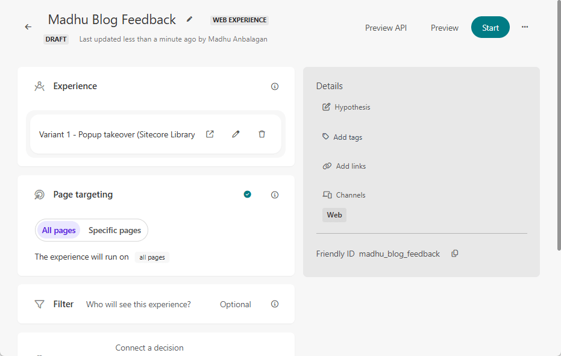Click the Filter funnel icon

coord(39,304)
